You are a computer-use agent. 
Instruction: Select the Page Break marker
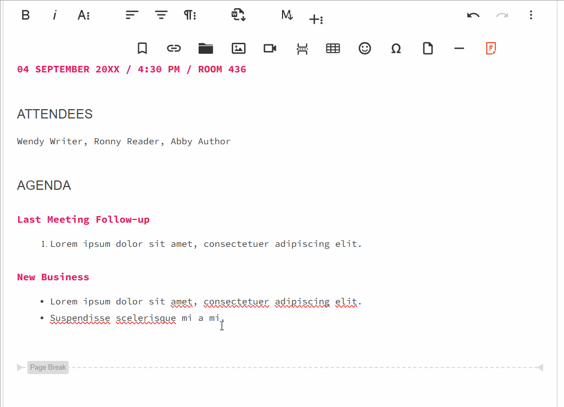coord(48,368)
